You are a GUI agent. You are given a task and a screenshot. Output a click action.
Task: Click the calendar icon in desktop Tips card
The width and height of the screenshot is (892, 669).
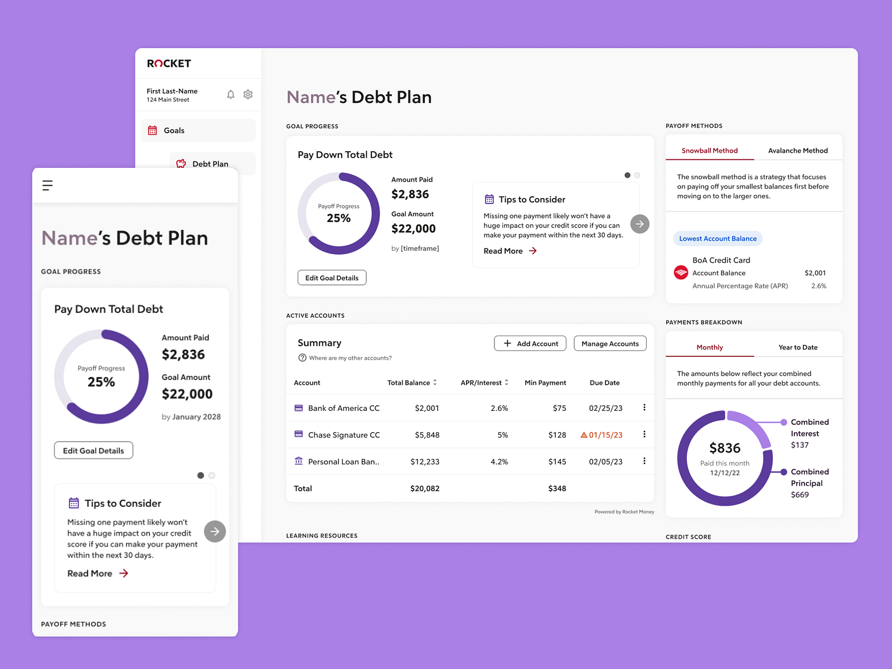tap(489, 199)
